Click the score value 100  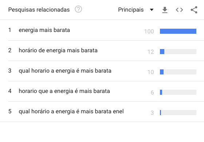[x=149, y=31]
